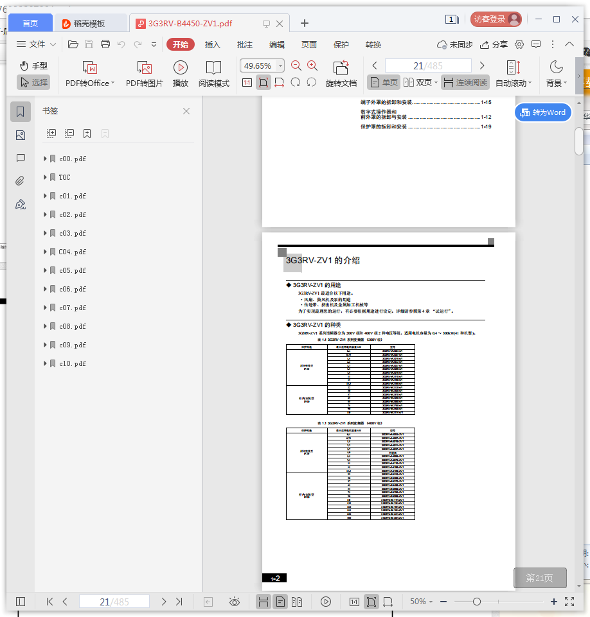Click the 旋转文档 rotate document icon
The height and width of the screenshot is (617, 590).
click(x=341, y=67)
